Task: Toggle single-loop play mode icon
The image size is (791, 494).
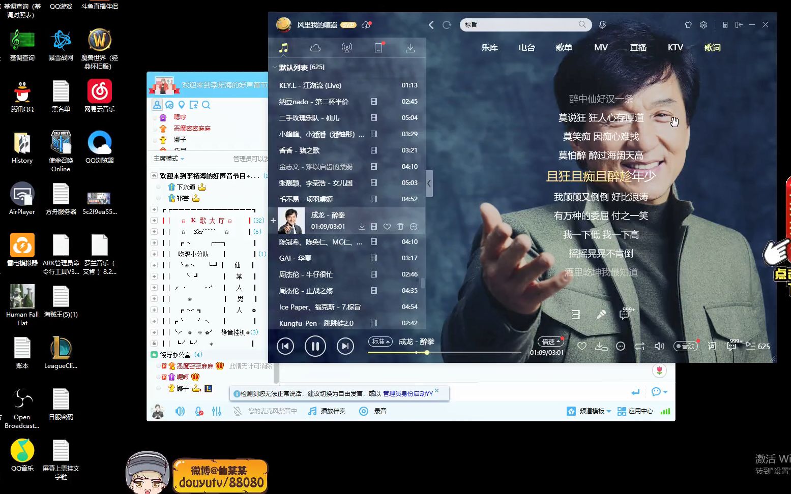Action: [640, 346]
